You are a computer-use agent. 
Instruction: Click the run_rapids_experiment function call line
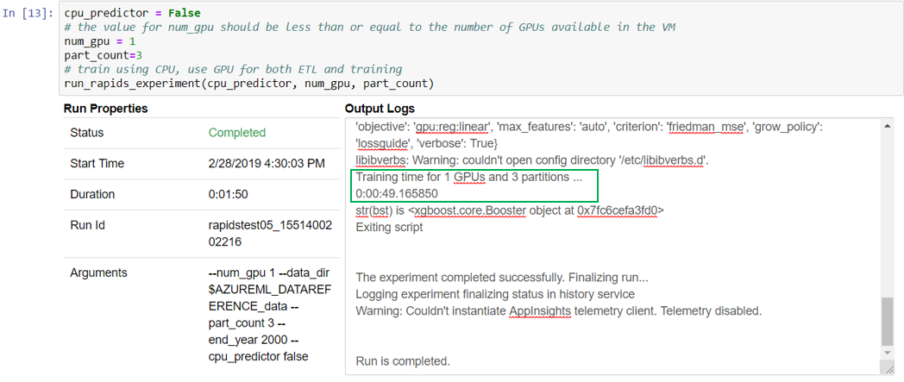248,83
